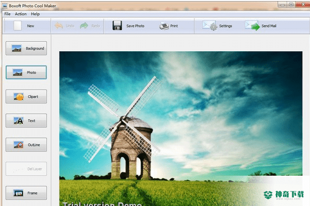Click the Undo arrow icon
310x206 pixels.
pyautogui.click(x=59, y=26)
